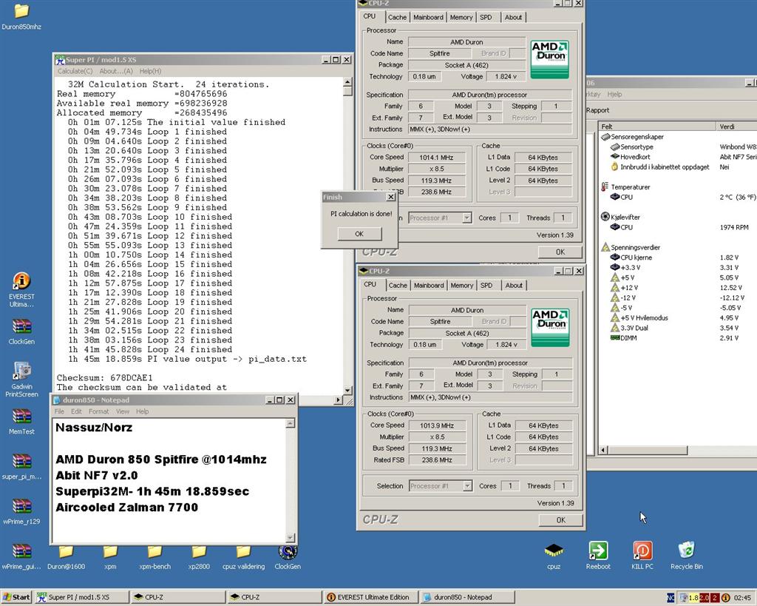Click the system clock 02:45
This screenshot has height=606, width=757.
click(742, 598)
